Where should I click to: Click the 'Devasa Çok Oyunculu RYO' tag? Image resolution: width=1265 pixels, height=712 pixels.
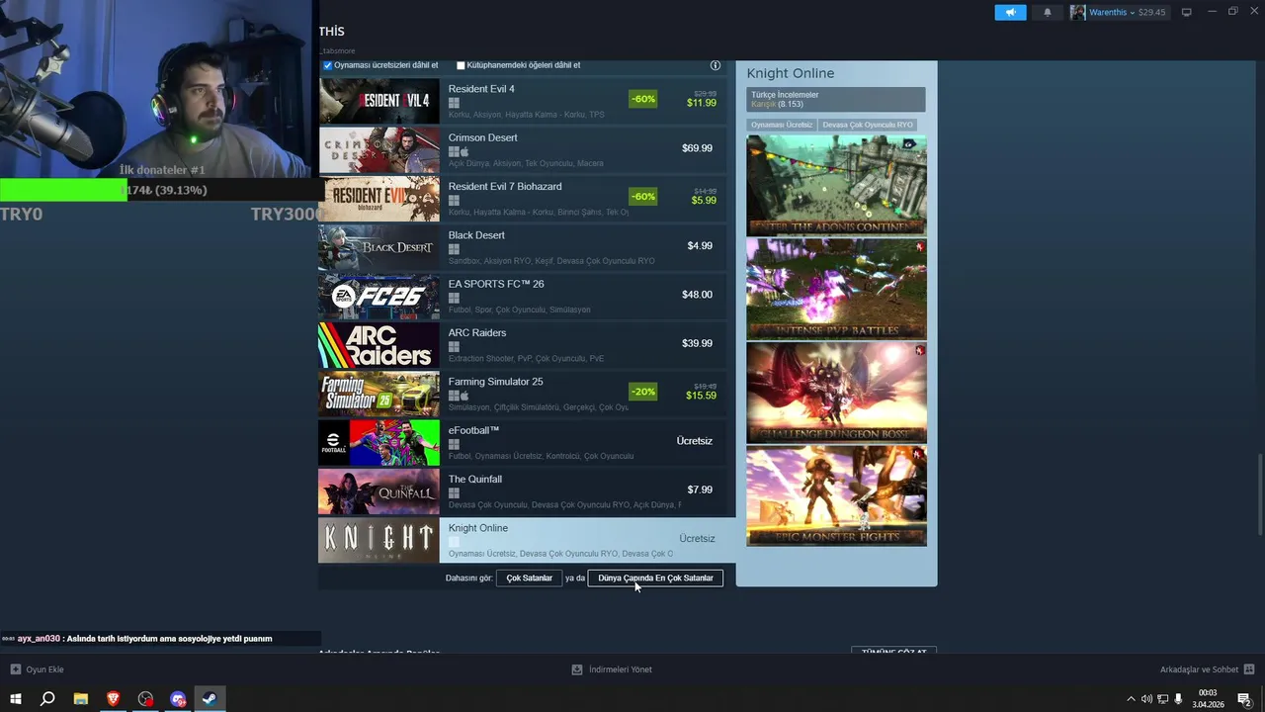point(868,125)
